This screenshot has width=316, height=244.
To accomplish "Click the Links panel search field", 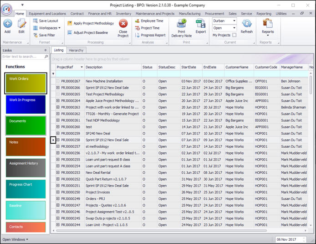I will 23,57.
